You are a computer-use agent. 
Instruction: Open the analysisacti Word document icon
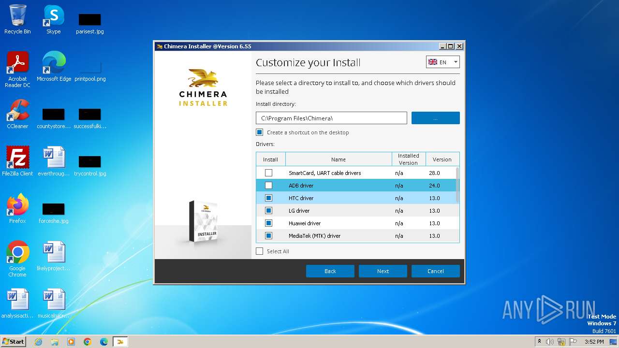(x=17, y=304)
